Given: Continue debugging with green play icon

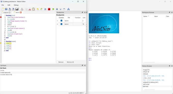Looking at the screenshot, I should 53,9.
